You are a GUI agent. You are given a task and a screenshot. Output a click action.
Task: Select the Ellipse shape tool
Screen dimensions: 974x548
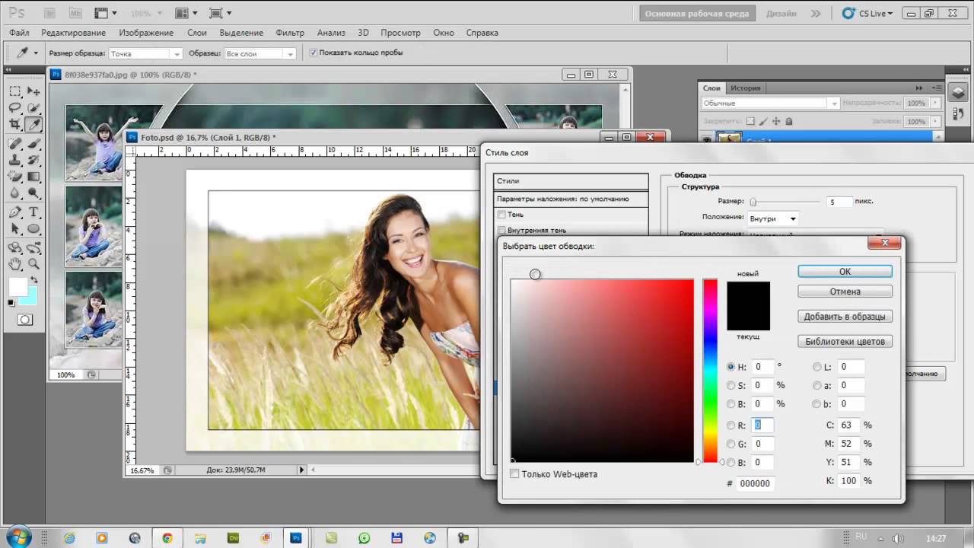click(x=33, y=229)
